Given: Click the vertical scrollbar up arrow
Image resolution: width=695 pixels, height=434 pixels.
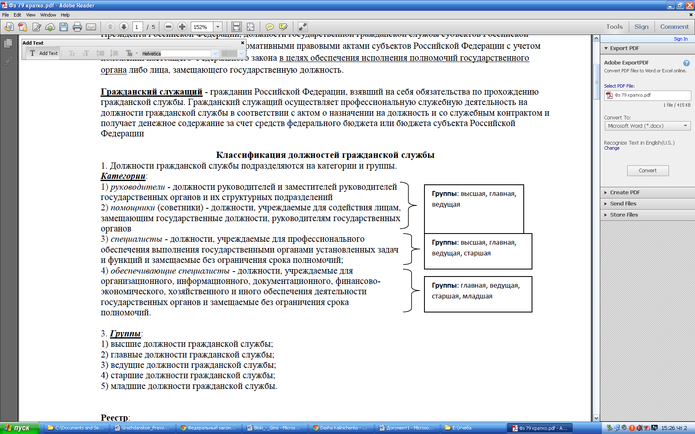Looking at the screenshot, I should click(x=596, y=38).
